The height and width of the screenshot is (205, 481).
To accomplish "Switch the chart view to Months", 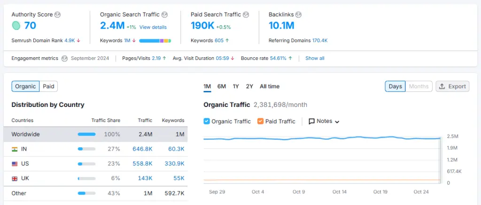I will (419, 86).
